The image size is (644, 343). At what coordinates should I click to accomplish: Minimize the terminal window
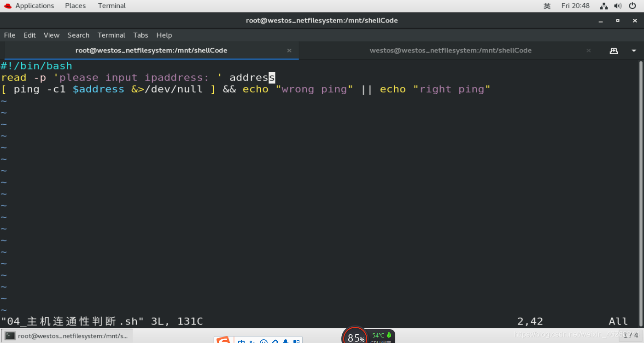(x=600, y=21)
